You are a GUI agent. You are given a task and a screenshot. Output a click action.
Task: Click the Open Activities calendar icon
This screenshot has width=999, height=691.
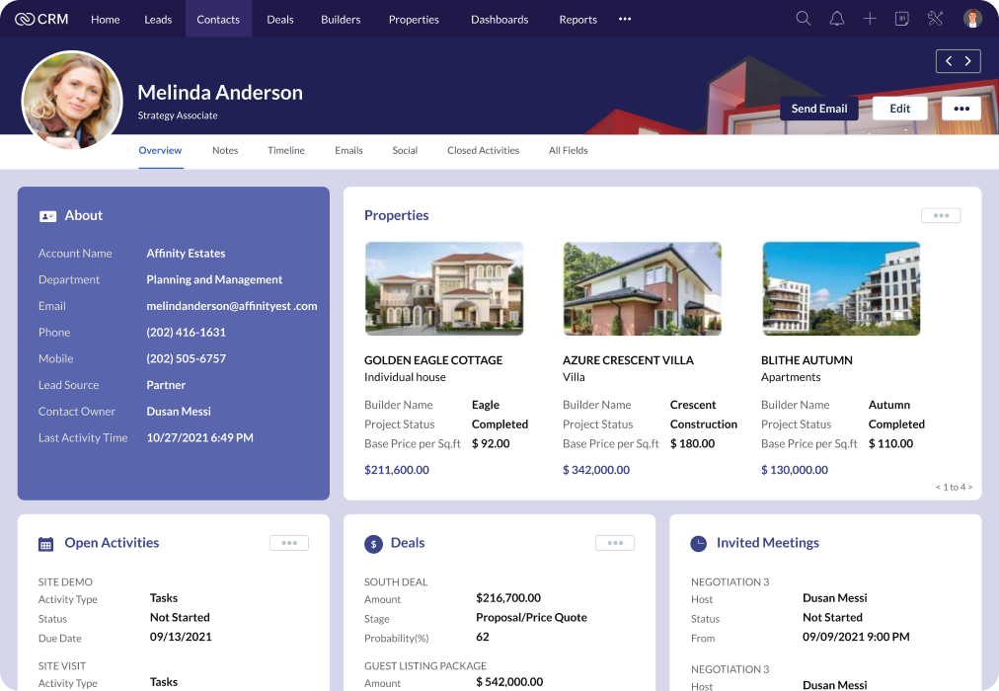click(x=45, y=544)
